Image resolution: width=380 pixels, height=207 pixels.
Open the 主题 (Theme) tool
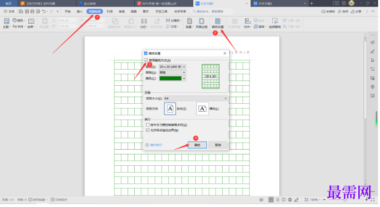click(x=7, y=23)
